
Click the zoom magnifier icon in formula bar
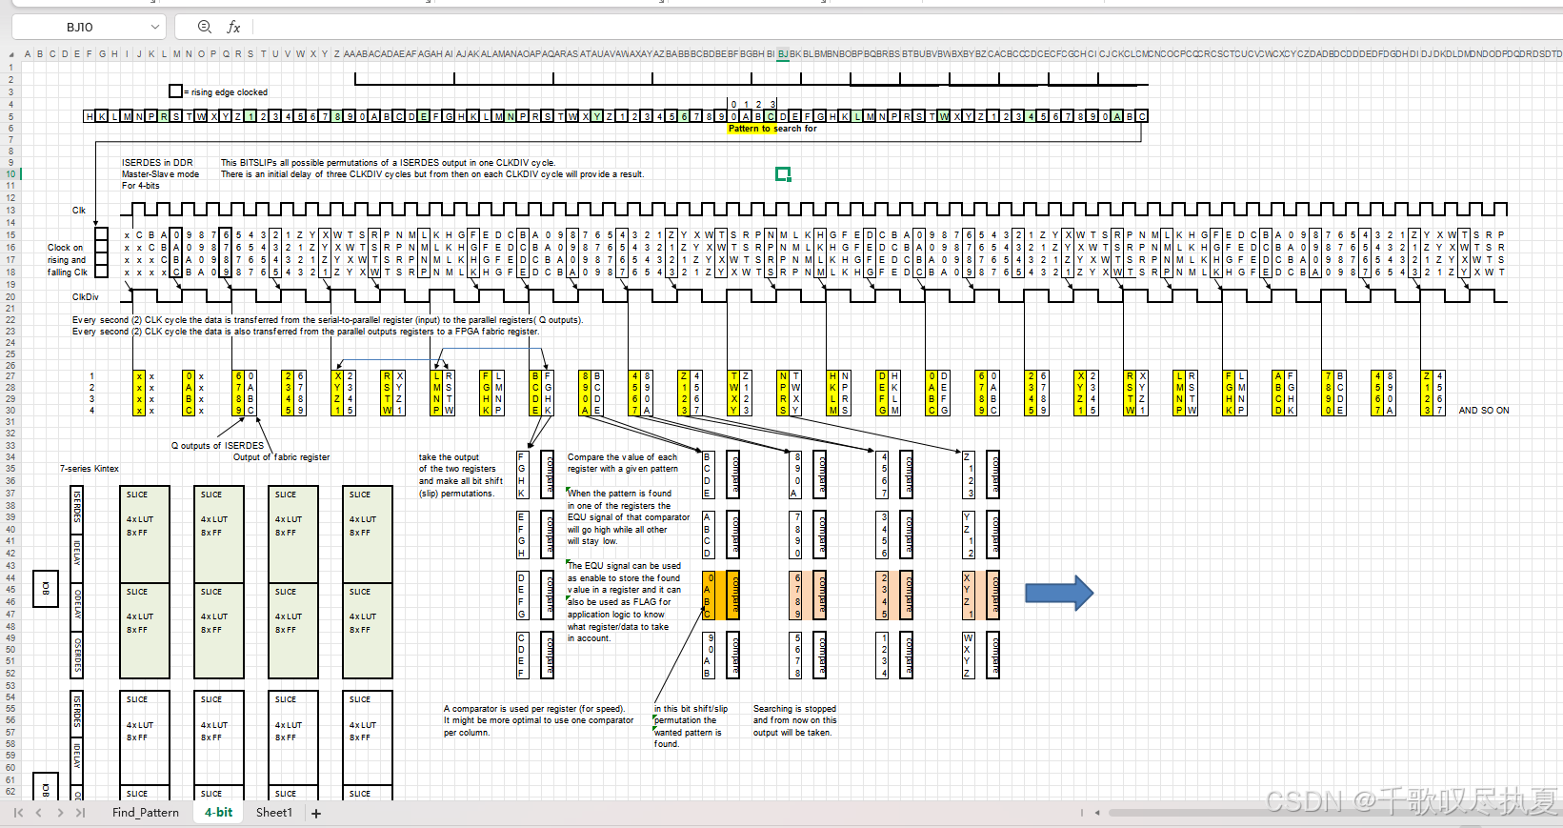coord(205,27)
